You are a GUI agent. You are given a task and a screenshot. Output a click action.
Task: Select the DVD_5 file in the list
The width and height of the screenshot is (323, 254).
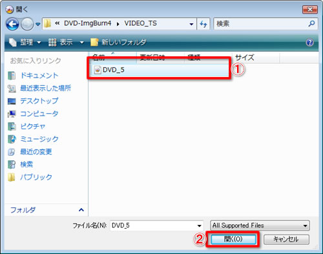(x=160, y=70)
